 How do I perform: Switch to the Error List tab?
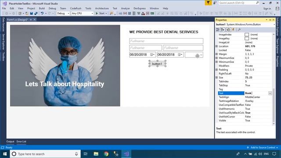click(x=22, y=141)
